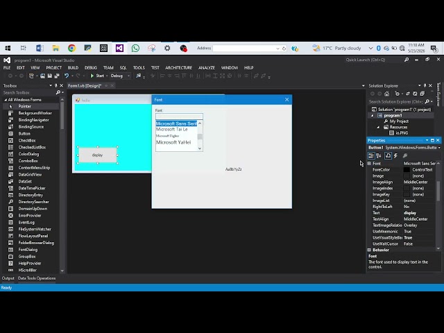Pick the ComboBox control in Toolbox
Viewport: 444px width, 333px height.
tap(28, 161)
